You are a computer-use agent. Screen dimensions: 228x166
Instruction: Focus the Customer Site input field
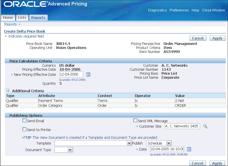(182, 126)
